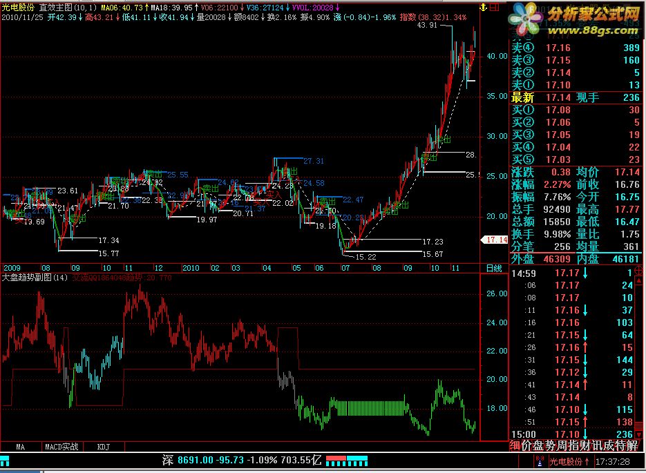Click the 光电股份 stock name in the chart header
The image size is (646, 473).
click(18, 7)
